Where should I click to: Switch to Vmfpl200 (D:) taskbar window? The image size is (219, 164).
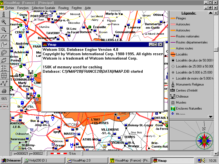click(44, 160)
